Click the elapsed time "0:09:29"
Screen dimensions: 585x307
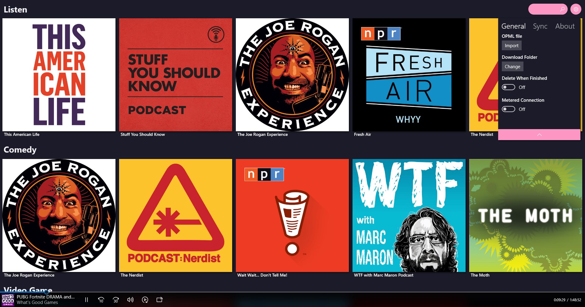pos(559,300)
